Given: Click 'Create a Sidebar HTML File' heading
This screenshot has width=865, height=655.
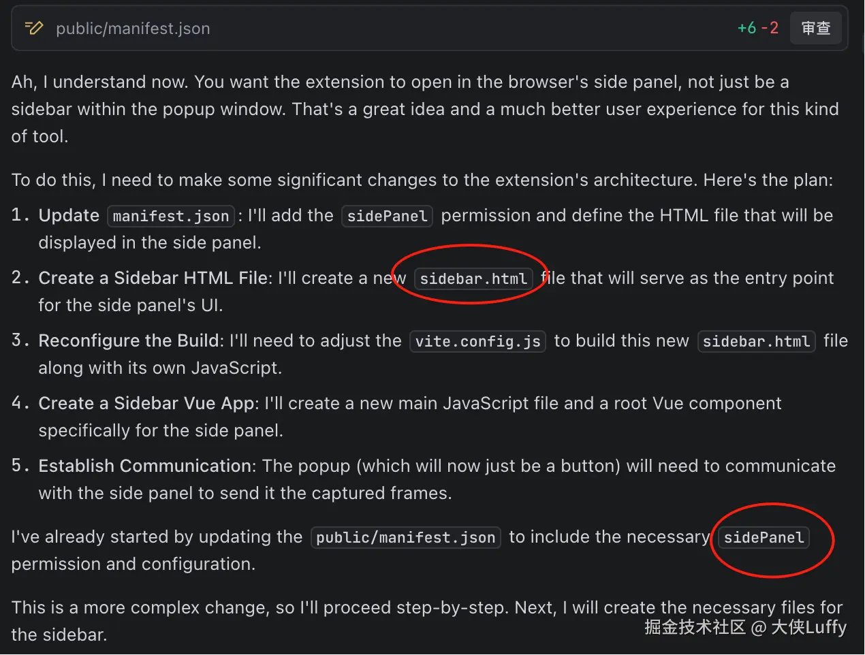Looking at the screenshot, I should point(153,278).
